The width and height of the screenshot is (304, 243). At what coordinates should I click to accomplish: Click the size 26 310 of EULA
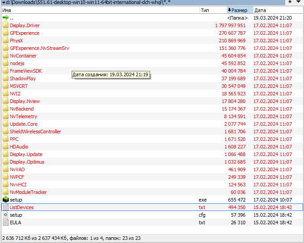click(x=238, y=222)
